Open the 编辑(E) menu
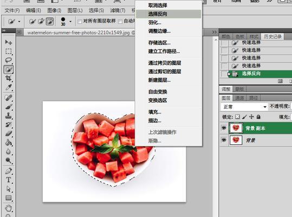This screenshot has height=217, width=292. (34, 10)
